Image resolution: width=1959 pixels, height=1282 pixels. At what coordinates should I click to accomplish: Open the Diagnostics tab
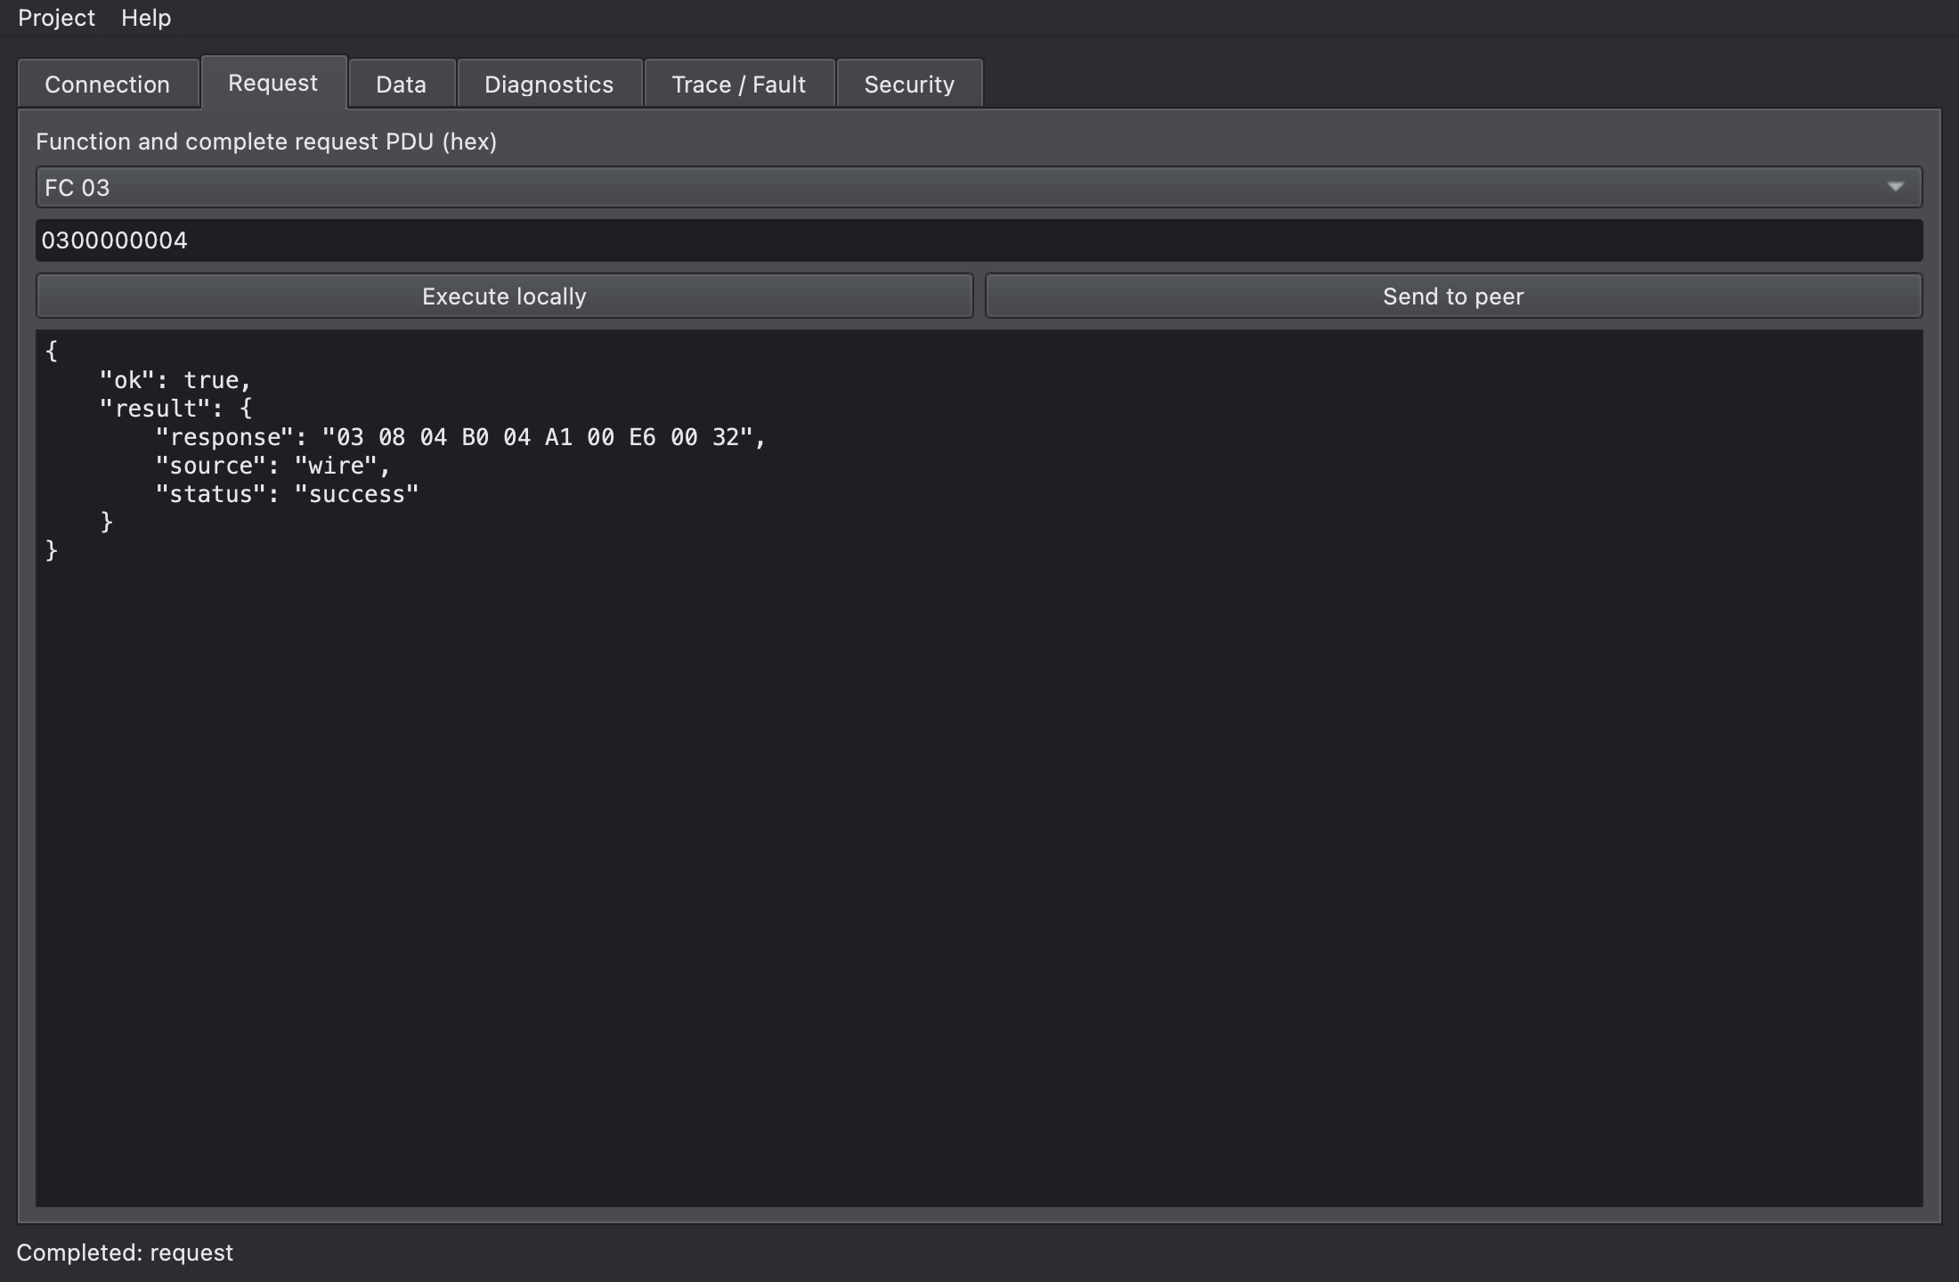coord(549,84)
